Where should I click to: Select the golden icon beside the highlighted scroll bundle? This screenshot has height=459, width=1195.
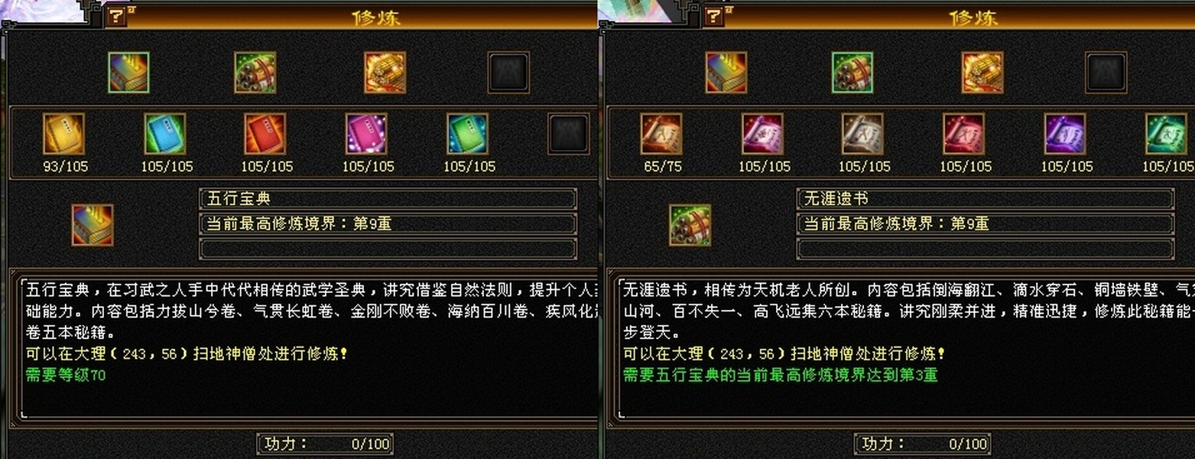point(982,73)
